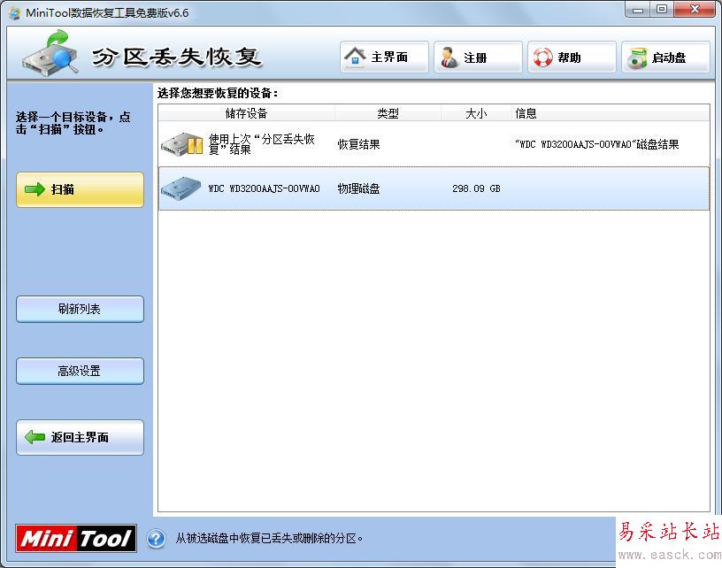
Task: Start scan with the 扫描 button
Action: coord(81,189)
